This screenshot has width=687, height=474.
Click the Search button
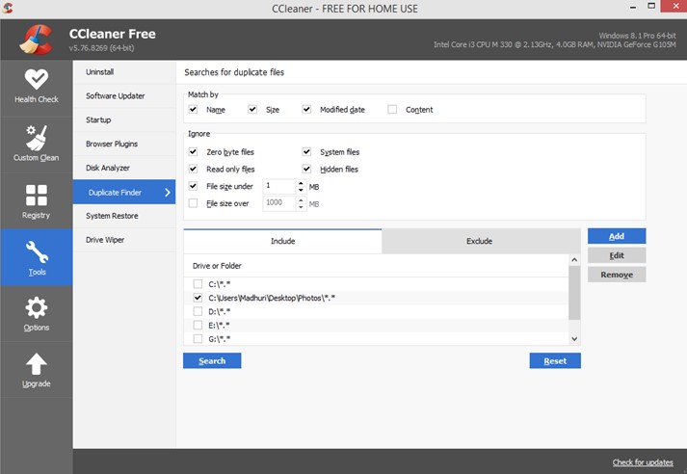pos(212,361)
